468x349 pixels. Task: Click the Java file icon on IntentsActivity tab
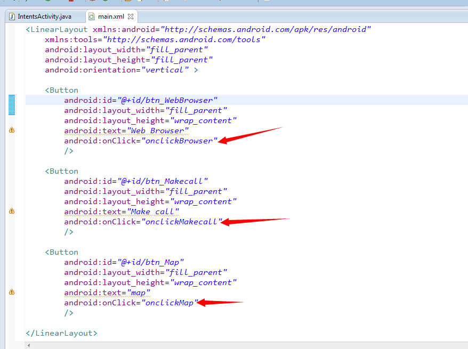click(x=12, y=17)
